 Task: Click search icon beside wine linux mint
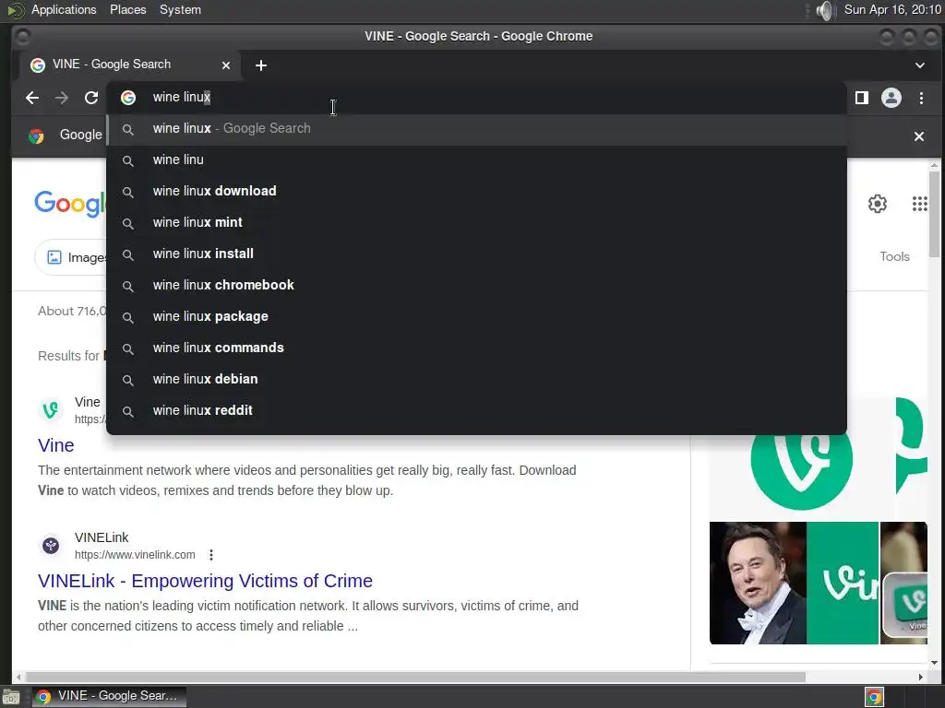[127, 223]
